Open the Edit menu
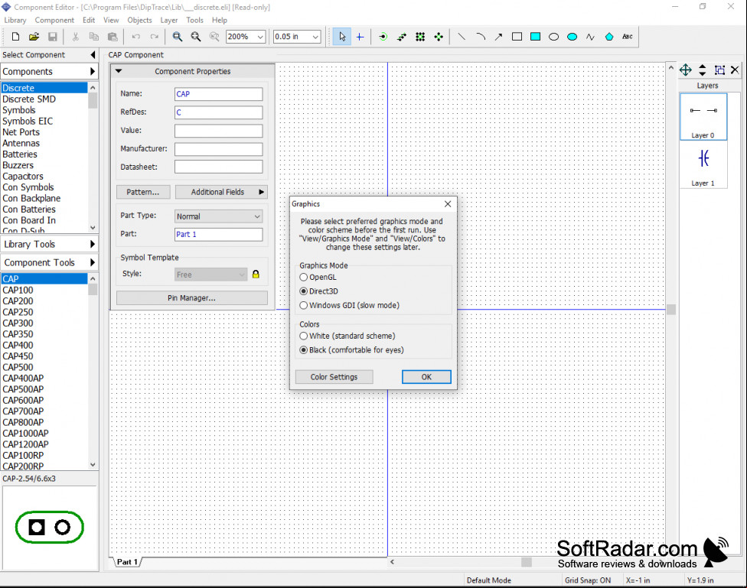The width and height of the screenshot is (747, 588). tap(89, 20)
